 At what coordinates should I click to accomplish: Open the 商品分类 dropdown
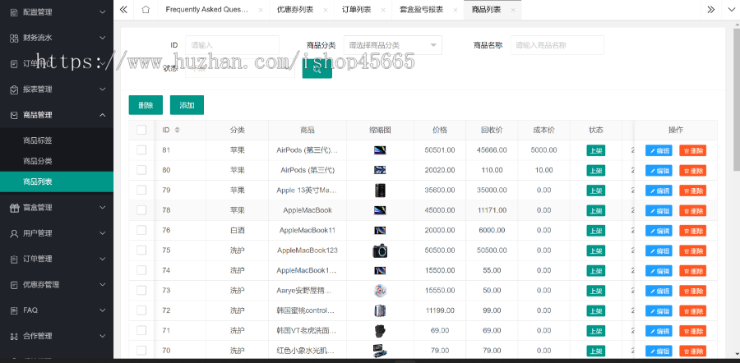[393, 45]
